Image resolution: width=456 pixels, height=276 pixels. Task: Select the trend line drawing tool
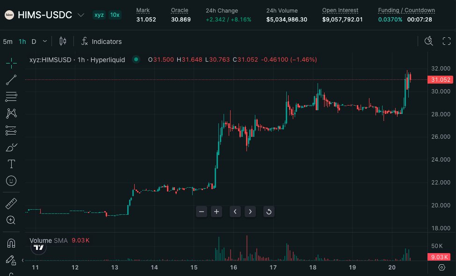11,80
